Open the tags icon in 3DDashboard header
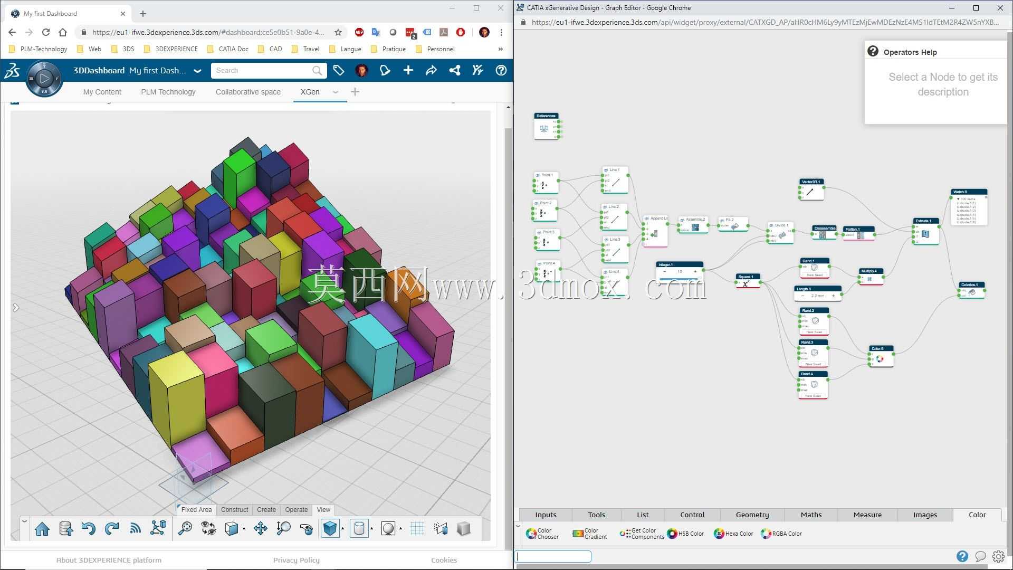Screen dimensions: 1013x570 [x=338, y=70]
